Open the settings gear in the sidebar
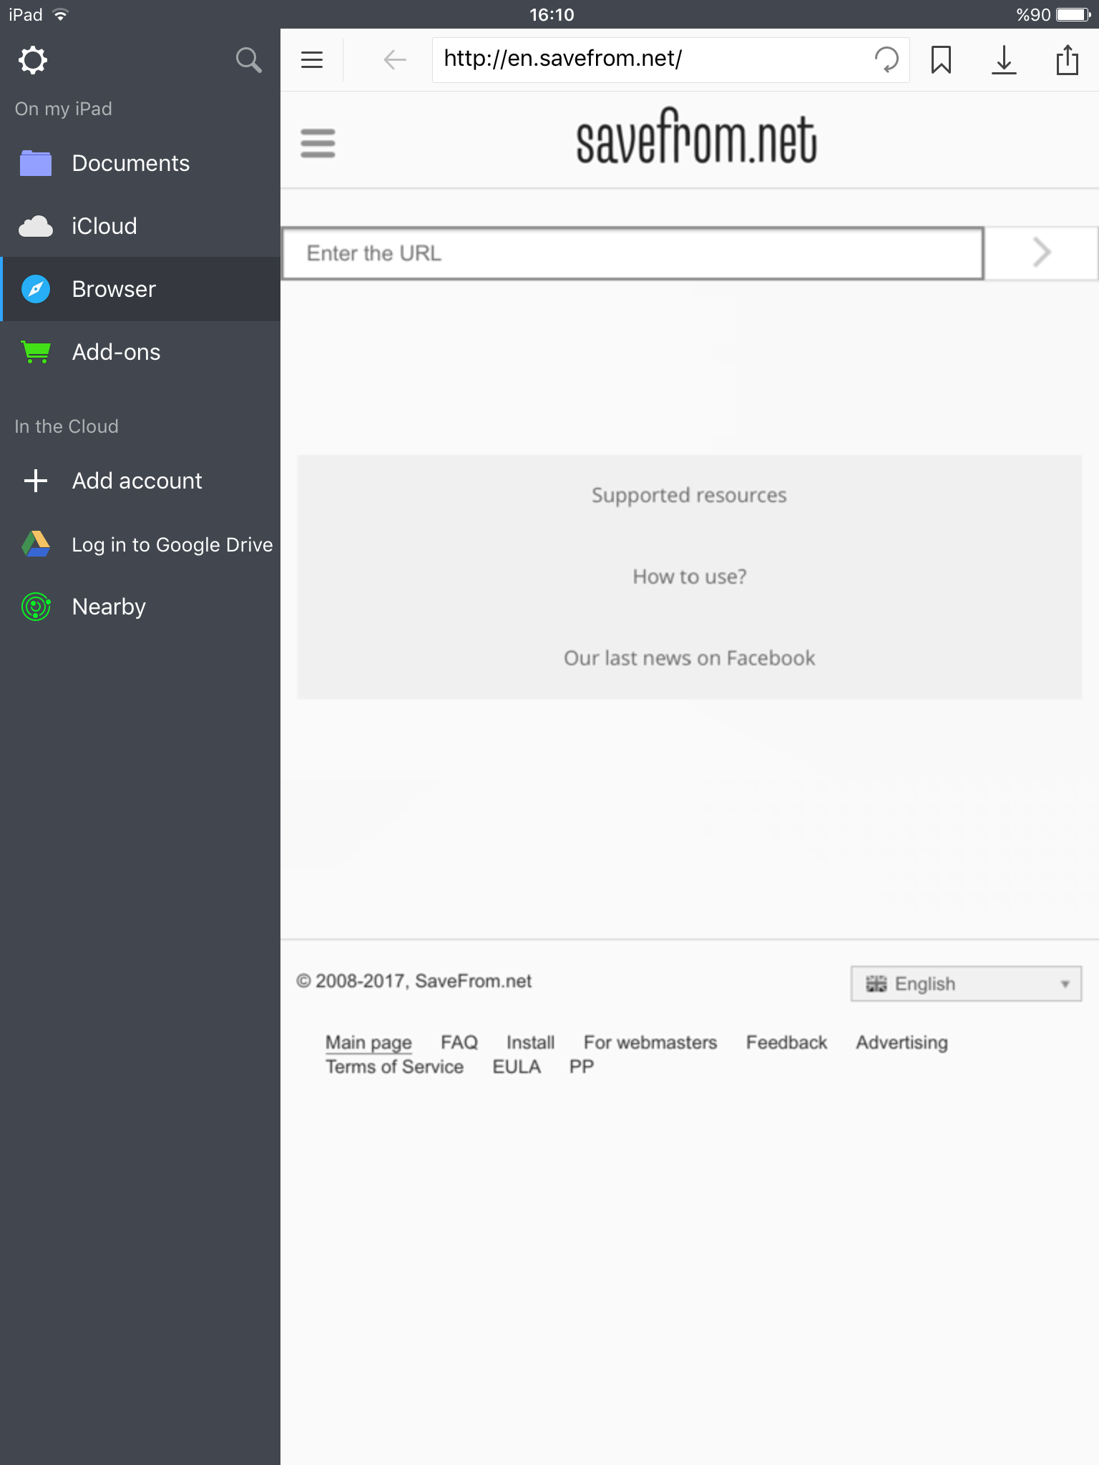1099x1465 pixels. (33, 60)
